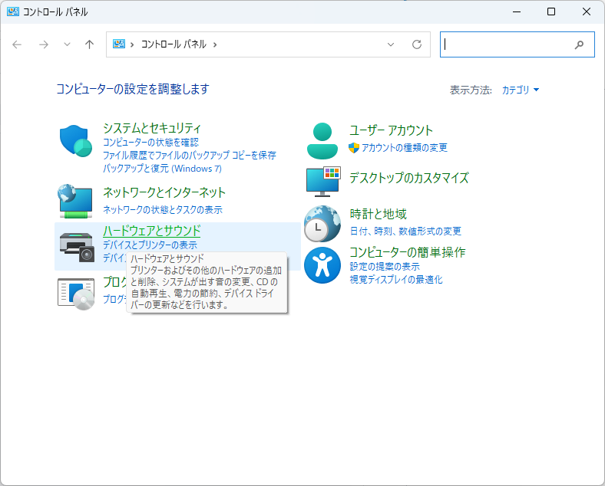
Task: Open 視覚ディスプレイの最適化 link
Action: (396, 280)
